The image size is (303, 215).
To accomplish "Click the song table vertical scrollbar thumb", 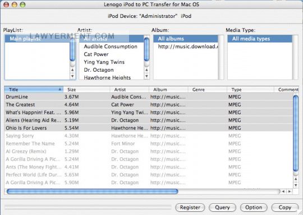I will pos(296,133).
